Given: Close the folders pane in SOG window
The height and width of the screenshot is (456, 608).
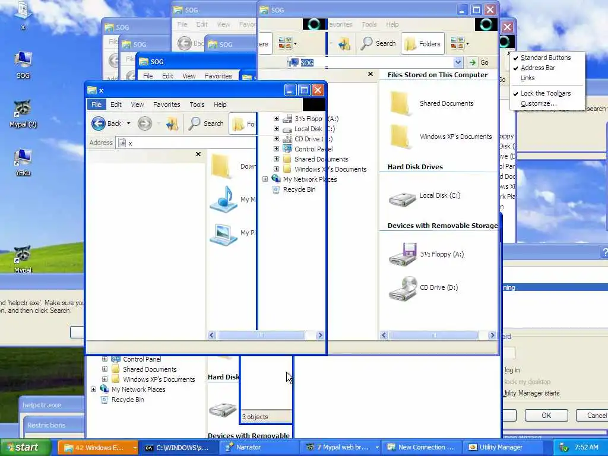Looking at the screenshot, I should click(x=370, y=74).
